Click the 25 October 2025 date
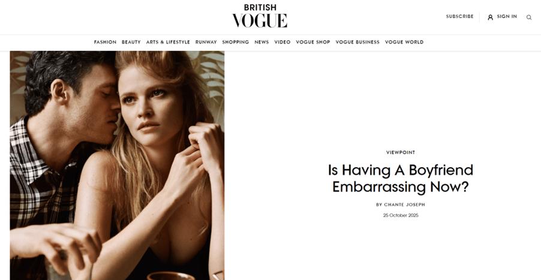Viewport: 541px width, 280px height. [x=401, y=215]
